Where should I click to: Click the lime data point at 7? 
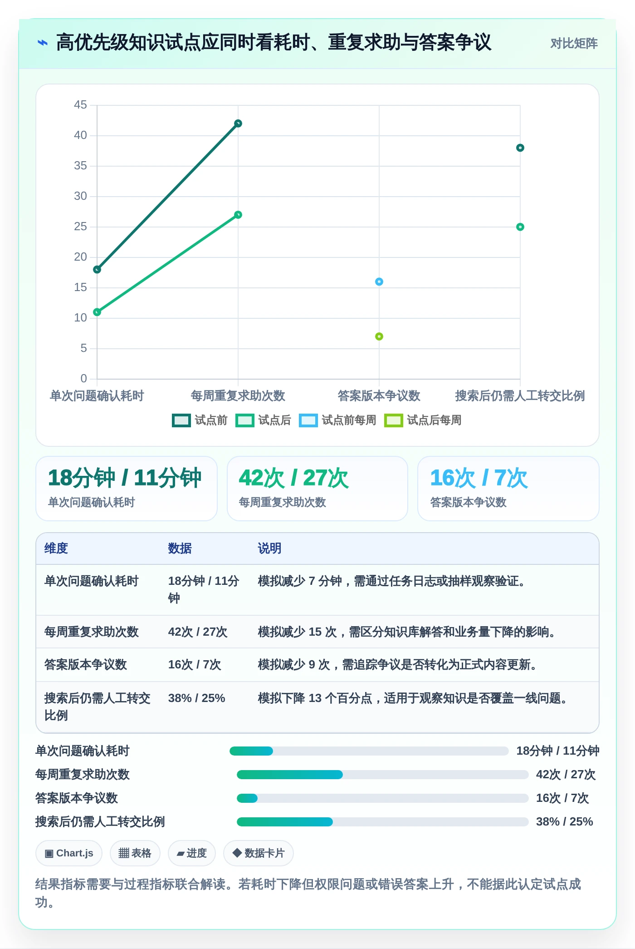pos(379,336)
